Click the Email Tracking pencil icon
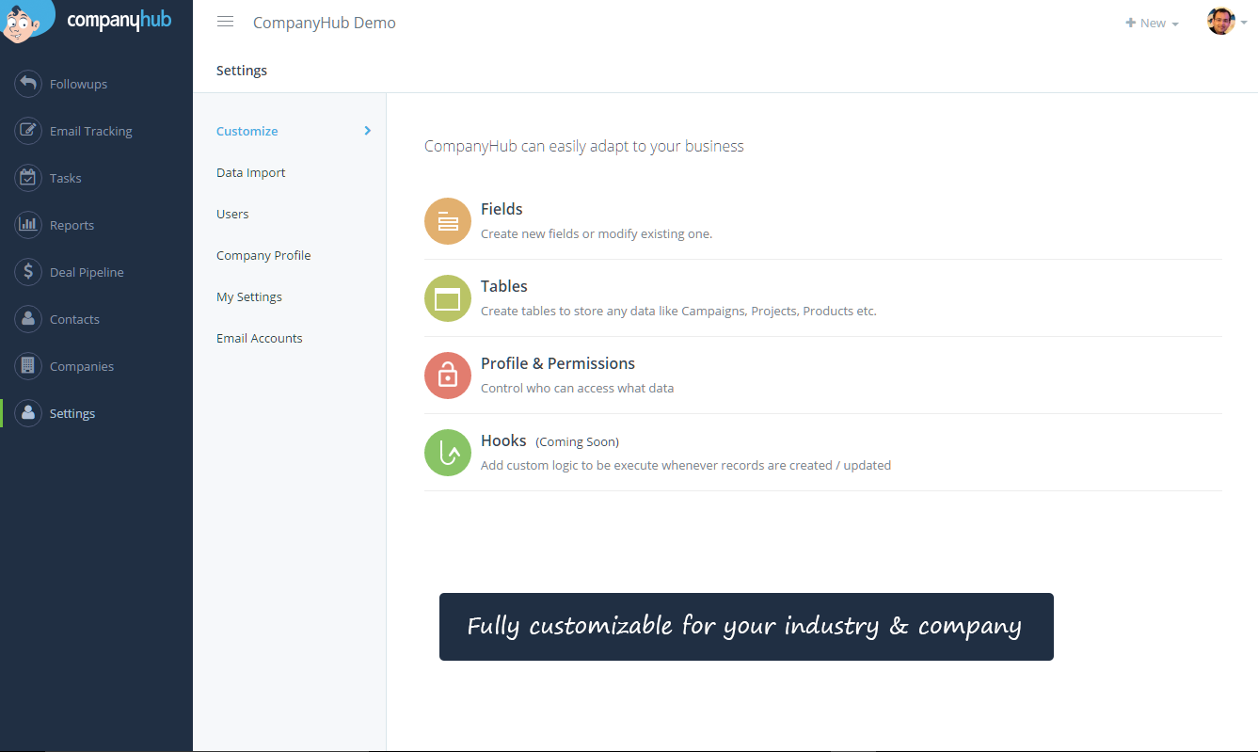 coord(28,131)
